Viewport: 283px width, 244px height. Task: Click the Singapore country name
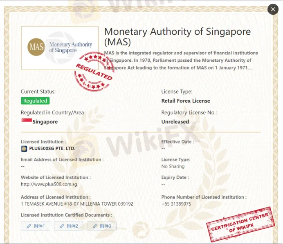pos(45,122)
